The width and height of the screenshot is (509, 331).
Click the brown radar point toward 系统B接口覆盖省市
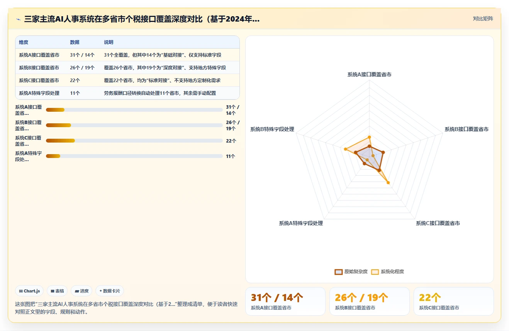click(383, 153)
